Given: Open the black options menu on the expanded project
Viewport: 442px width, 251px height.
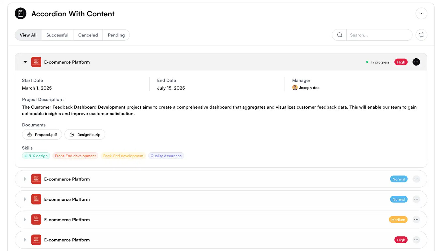Looking at the screenshot, I should point(416,62).
